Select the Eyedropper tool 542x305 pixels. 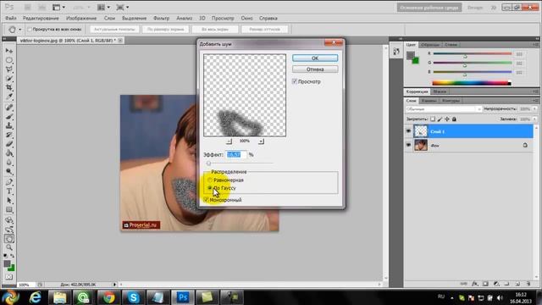click(9, 97)
